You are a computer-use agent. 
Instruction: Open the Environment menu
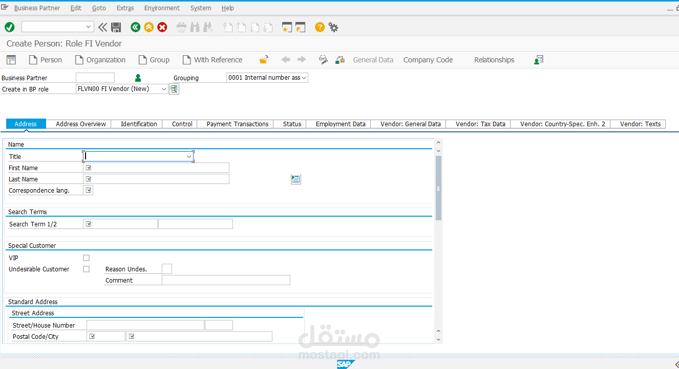(x=162, y=8)
